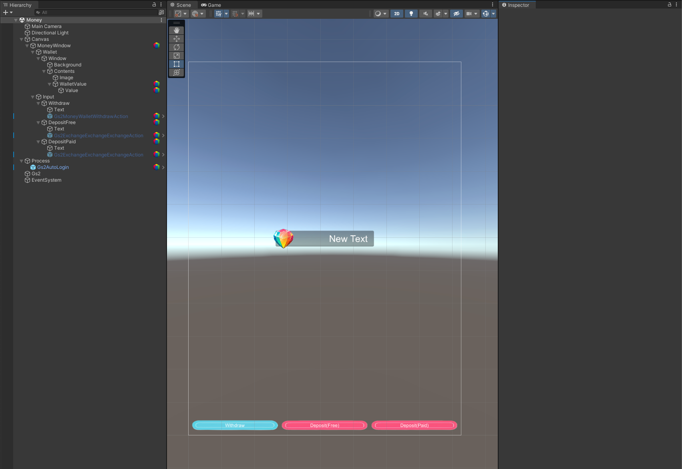Collapse the MoneyWindow node

coord(27,46)
